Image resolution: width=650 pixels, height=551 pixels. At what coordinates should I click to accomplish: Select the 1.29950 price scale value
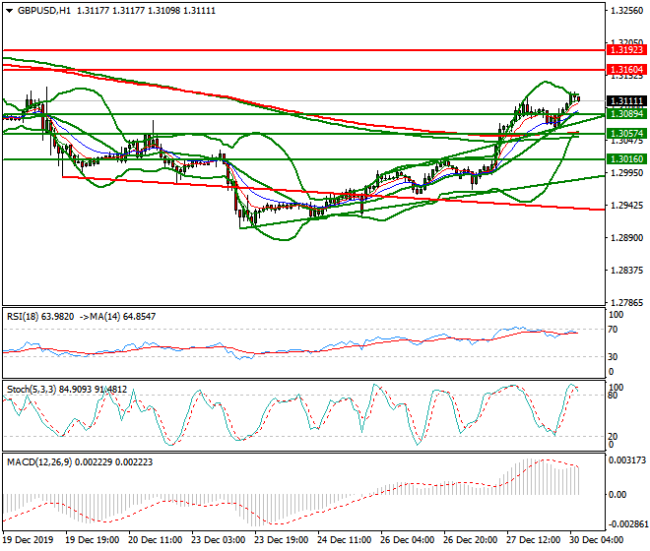click(x=626, y=173)
